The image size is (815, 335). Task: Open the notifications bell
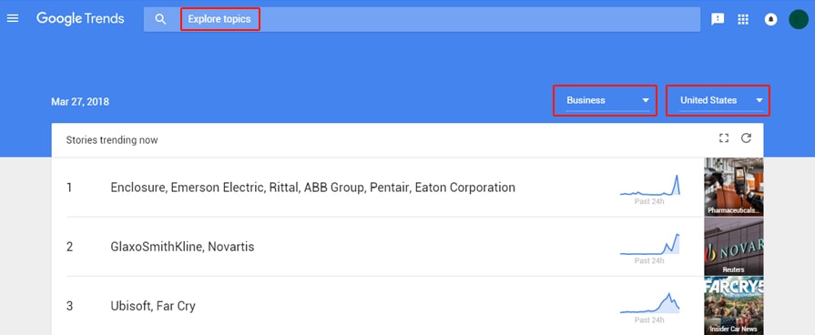(770, 19)
